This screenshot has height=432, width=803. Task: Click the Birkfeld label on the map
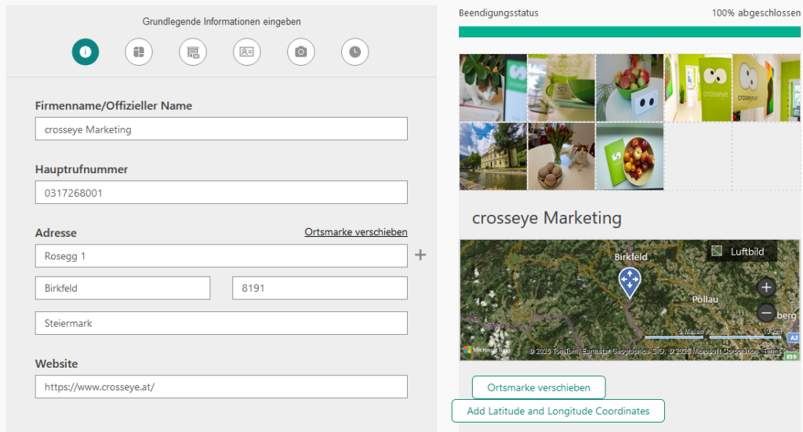coord(631,257)
